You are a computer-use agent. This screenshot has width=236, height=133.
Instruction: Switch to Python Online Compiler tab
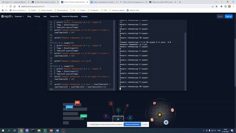(74, 2)
